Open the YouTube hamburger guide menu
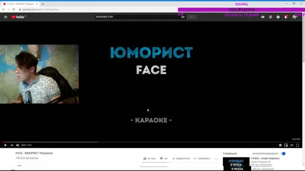The width and height of the screenshot is (305, 171). (x=6, y=17)
